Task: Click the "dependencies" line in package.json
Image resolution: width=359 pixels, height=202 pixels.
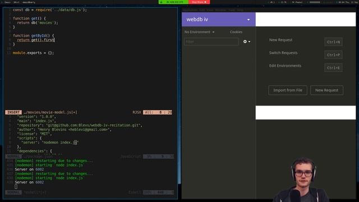Action: 35,151
